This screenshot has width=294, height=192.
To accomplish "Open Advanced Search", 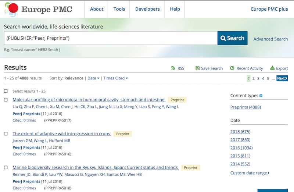I will (x=270, y=39).
